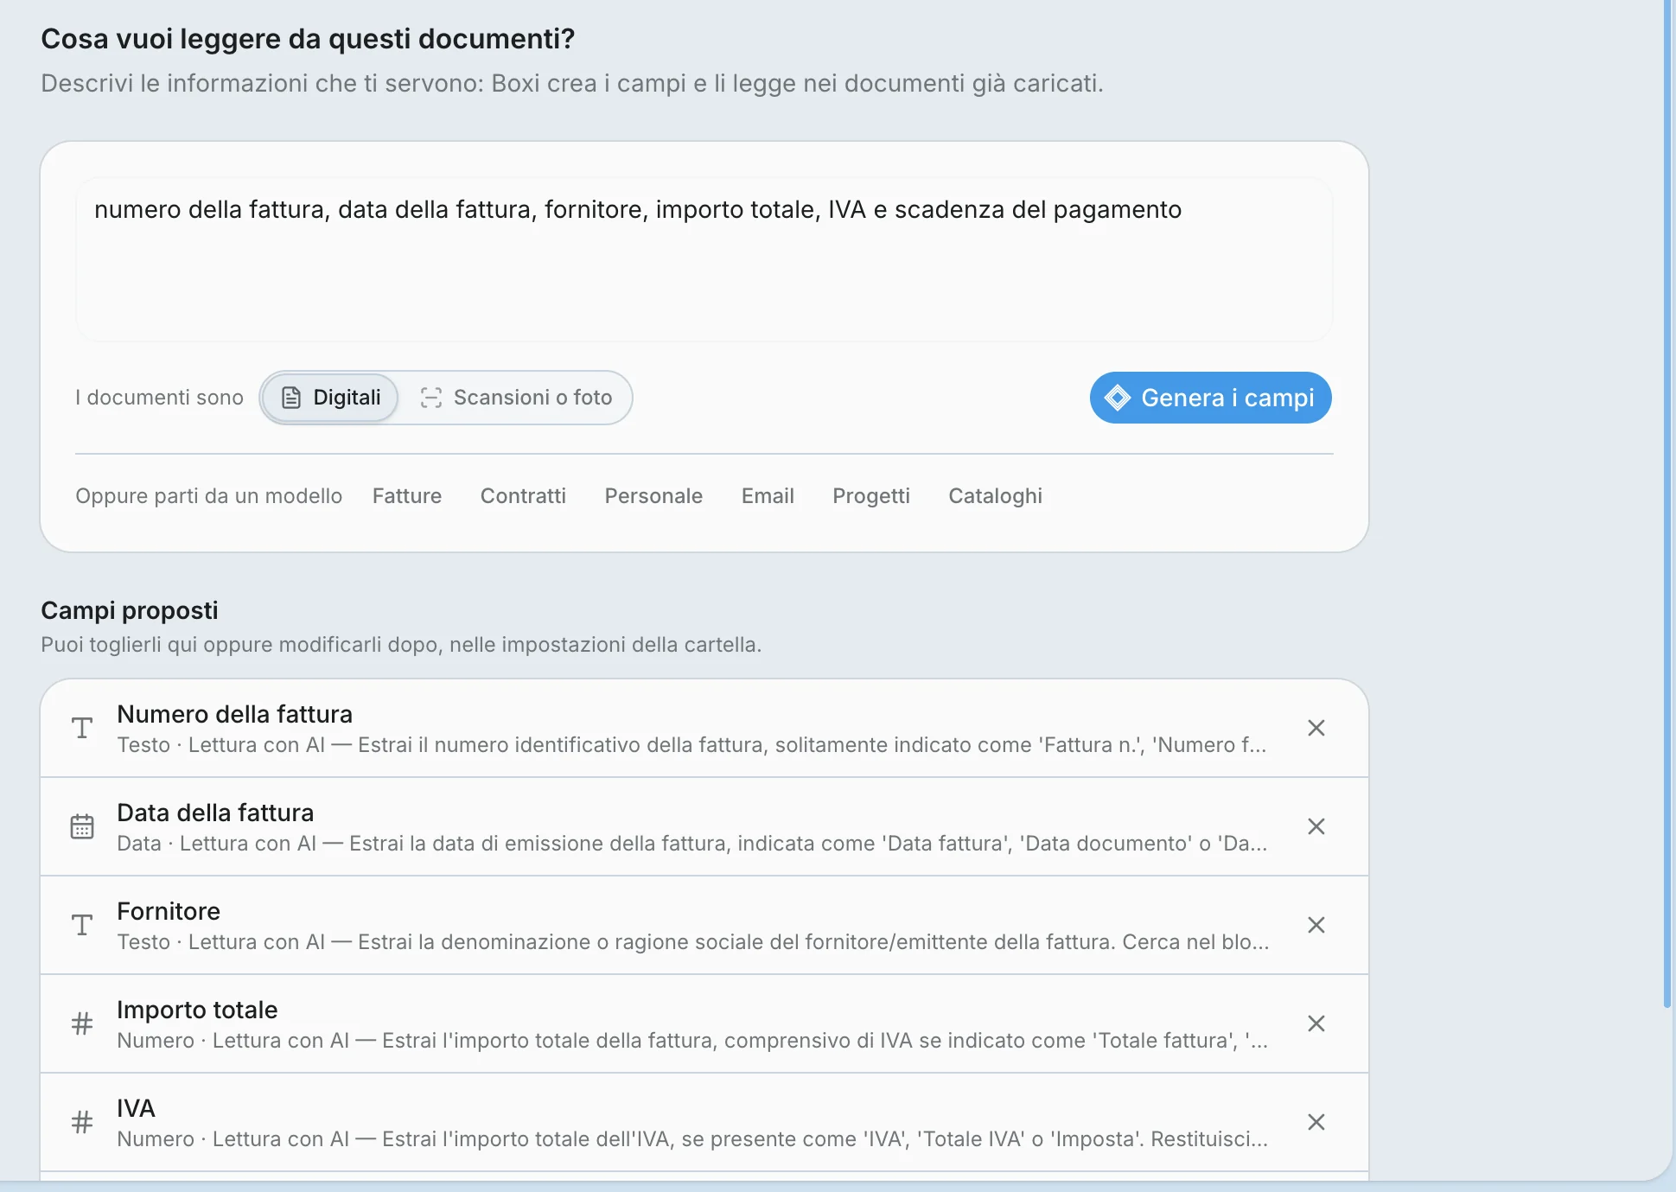Click the number hash icon for Importo totale
1676x1192 pixels.
tap(82, 1023)
